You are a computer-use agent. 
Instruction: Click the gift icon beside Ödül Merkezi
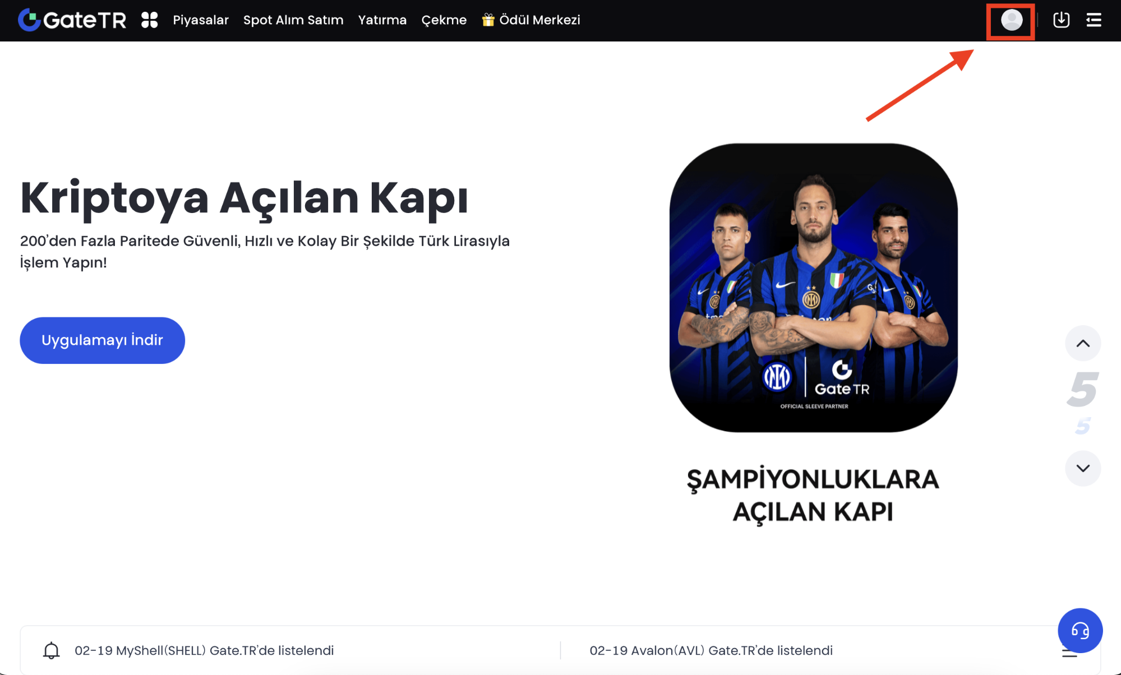488,20
